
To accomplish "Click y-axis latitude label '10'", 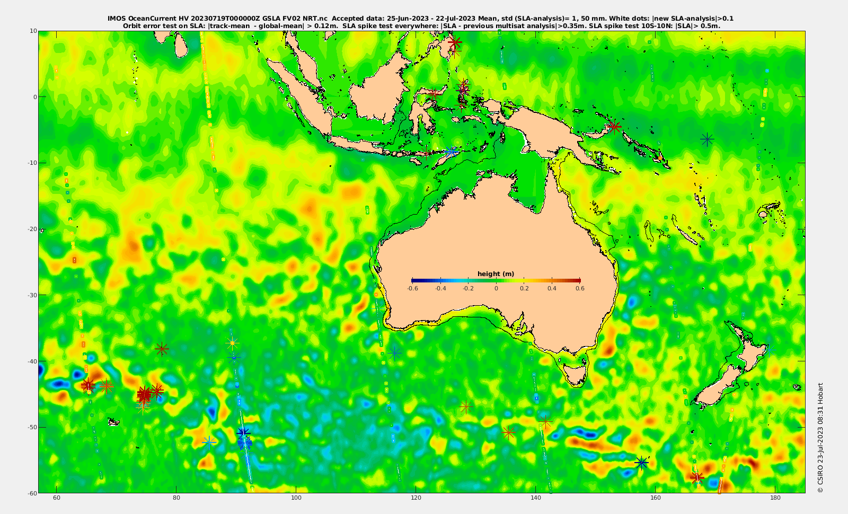I will point(33,31).
